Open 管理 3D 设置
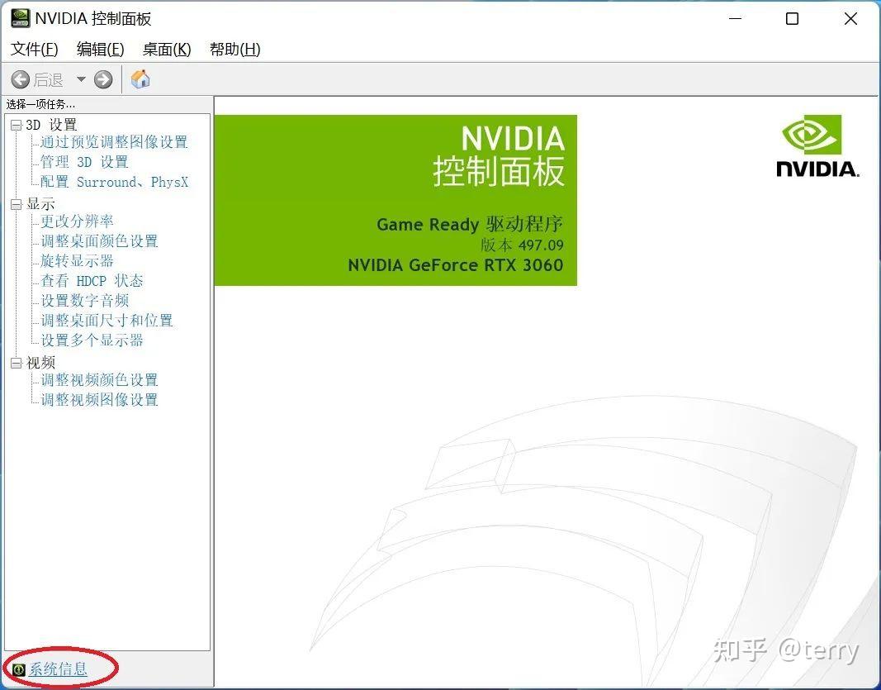Screen dimensions: 881x690 (85, 162)
